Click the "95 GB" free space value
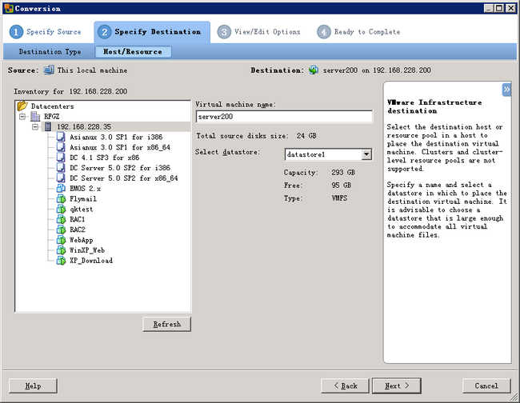The height and width of the screenshot is (403, 520). [342, 186]
